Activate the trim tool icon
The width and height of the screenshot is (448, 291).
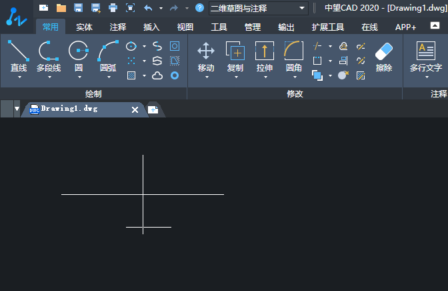click(317, 46)
